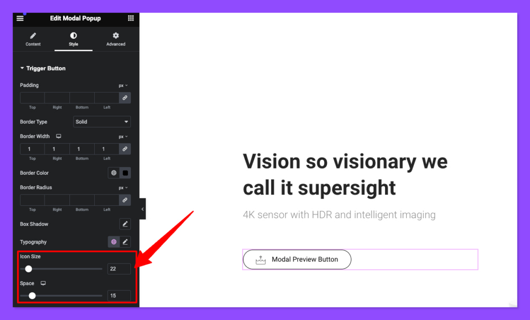Viewport: 530px width, 320px height.
Task: Open the widgets grid icon
Action: (x=131, y=18)
